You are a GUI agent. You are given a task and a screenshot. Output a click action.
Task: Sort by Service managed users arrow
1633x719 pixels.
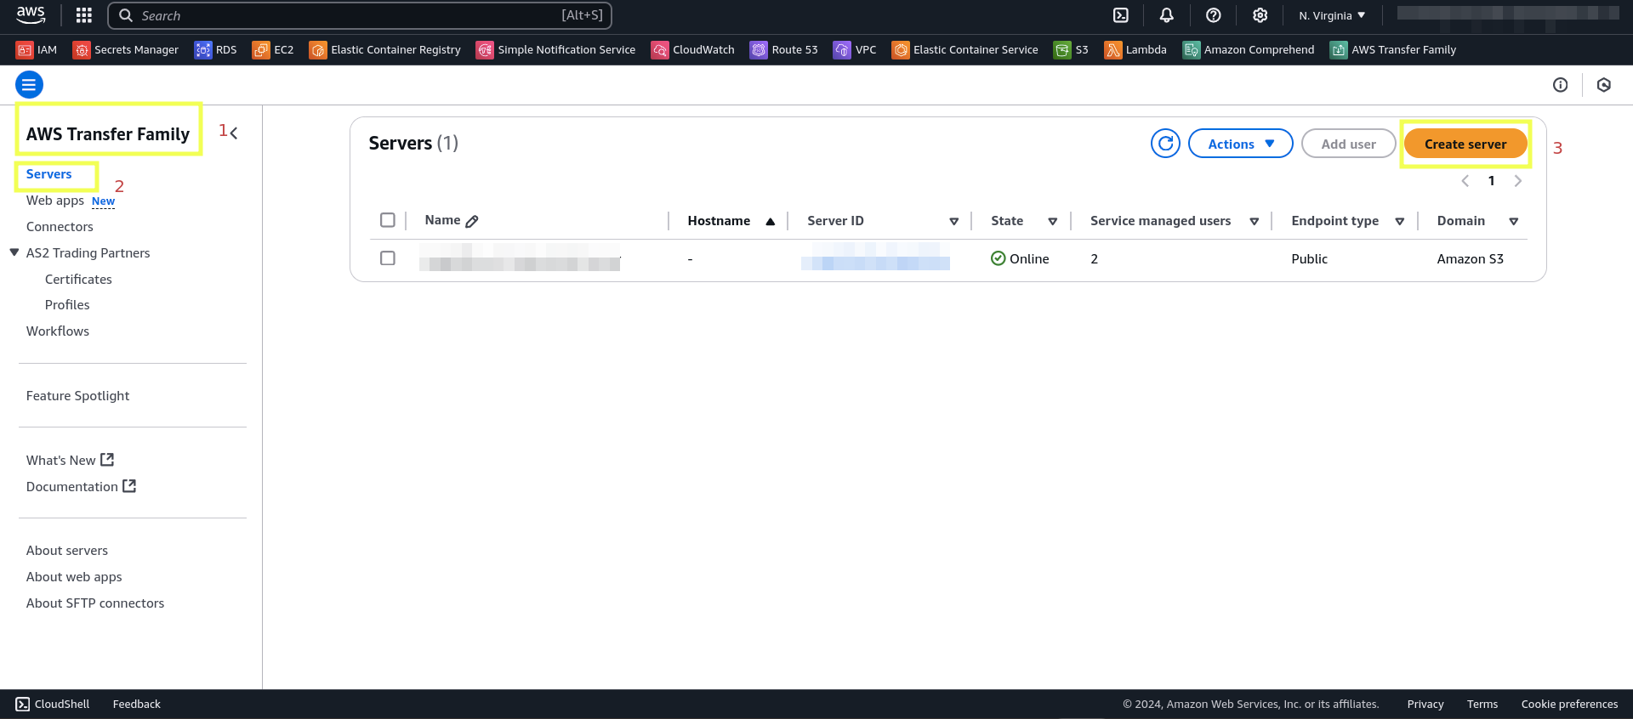1254,221
